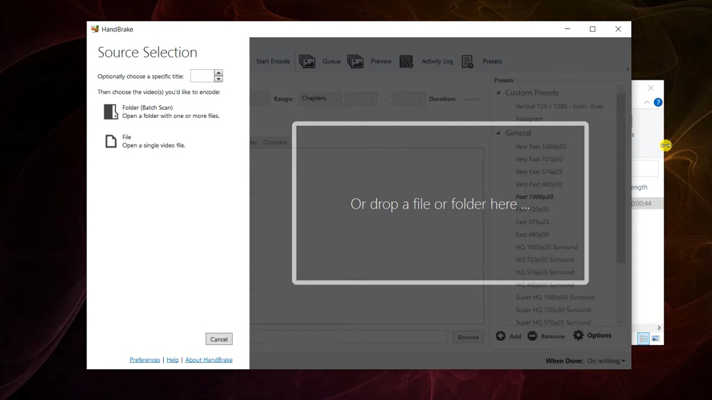Select the Very Fast 1080p30 preset
712x400 pixels.
point(541,146)
